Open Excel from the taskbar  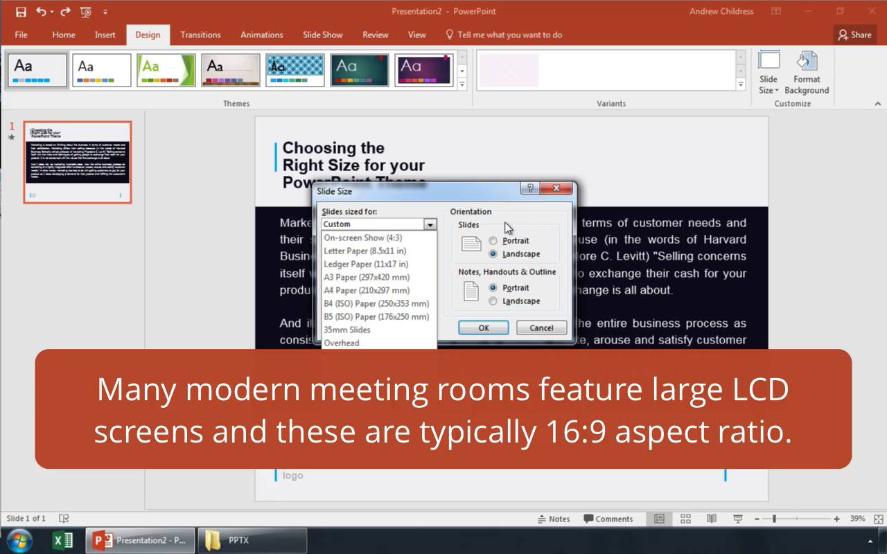63,540
